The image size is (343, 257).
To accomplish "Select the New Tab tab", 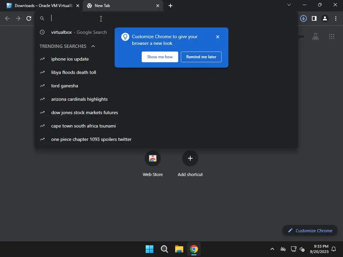I will pyautogui.click(x=123, y=6).
